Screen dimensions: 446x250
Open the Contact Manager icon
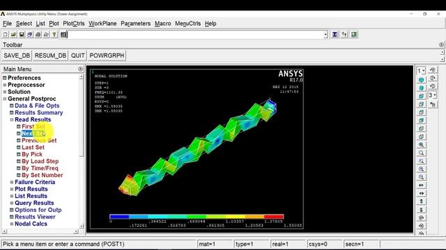click(354, 35)
